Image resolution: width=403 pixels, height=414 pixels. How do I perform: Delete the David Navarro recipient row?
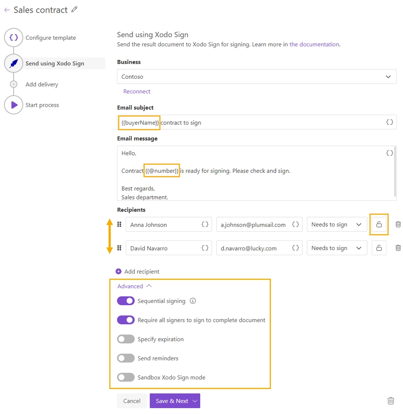398,248
